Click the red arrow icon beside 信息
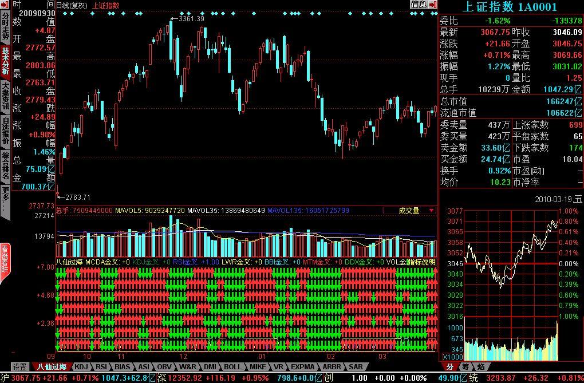This screenshot has height=383, width=584. 432,5
